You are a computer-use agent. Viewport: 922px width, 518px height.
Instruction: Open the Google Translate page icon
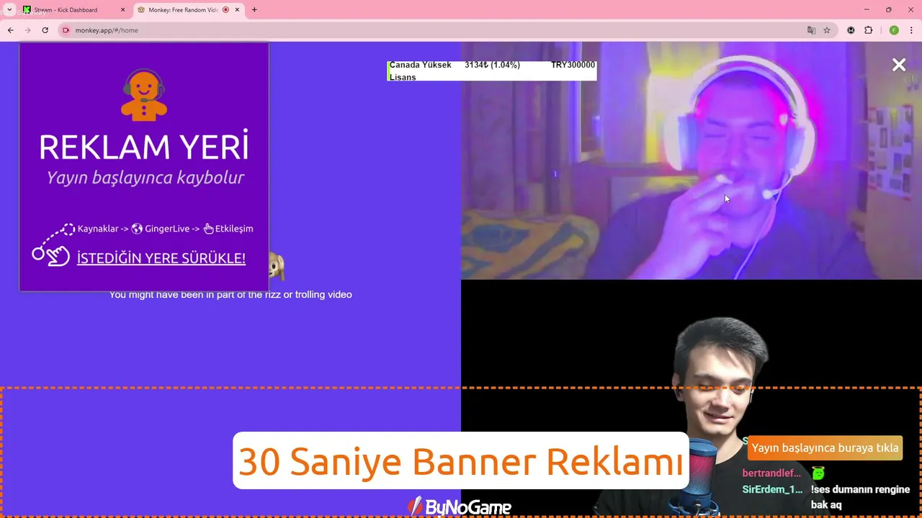811,30
